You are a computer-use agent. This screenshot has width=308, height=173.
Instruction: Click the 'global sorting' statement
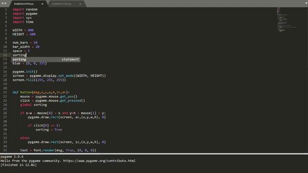[33, 105]
